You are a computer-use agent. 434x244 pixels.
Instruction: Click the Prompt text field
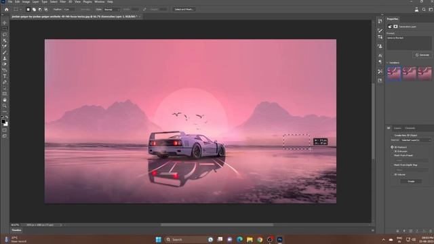click(x=409, y=43)
